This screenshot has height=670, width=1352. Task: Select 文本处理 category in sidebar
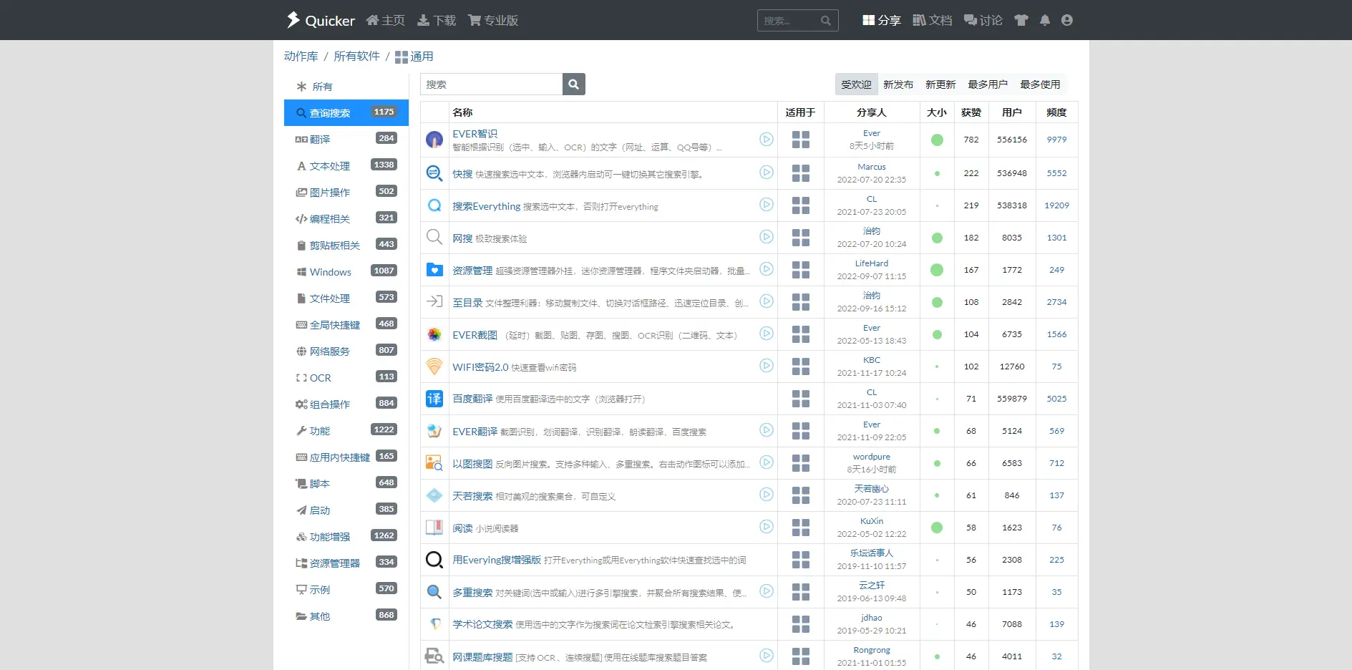pyautogui.click(x=346, y=166)
